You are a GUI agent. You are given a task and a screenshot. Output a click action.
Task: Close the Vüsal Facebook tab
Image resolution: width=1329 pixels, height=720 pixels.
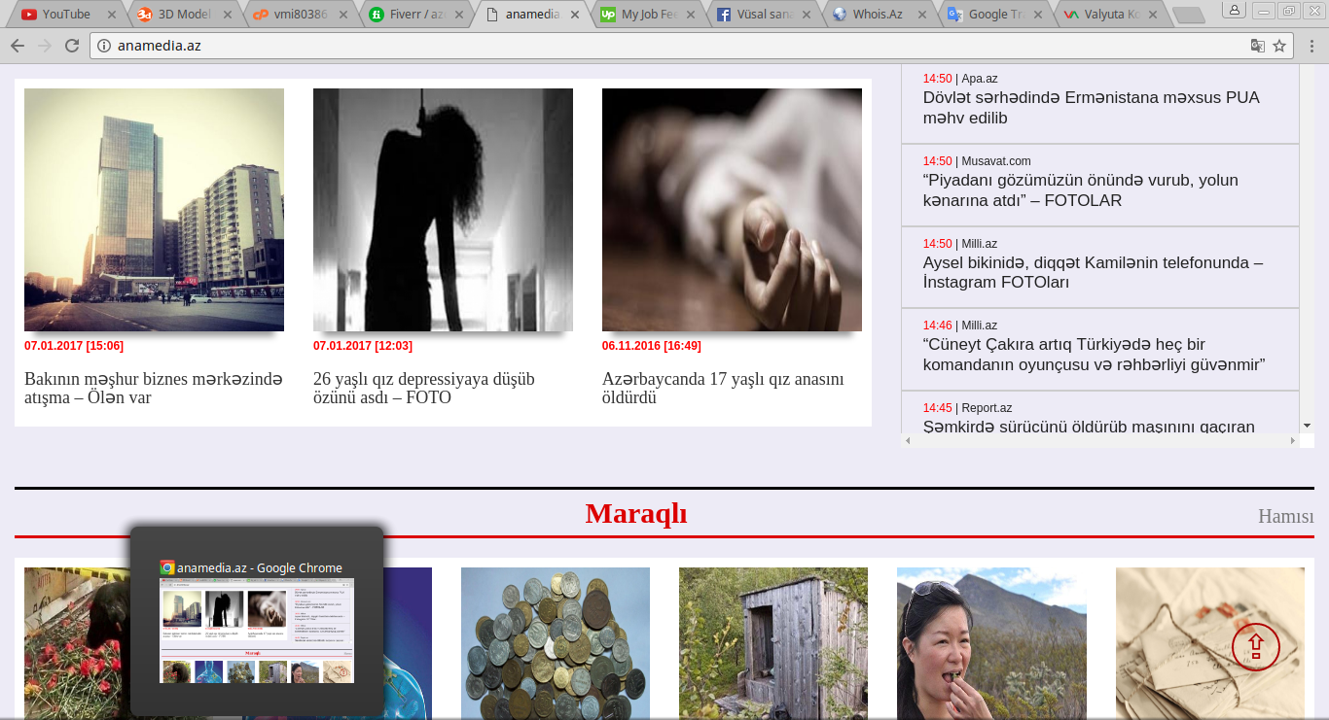(808, 14)
